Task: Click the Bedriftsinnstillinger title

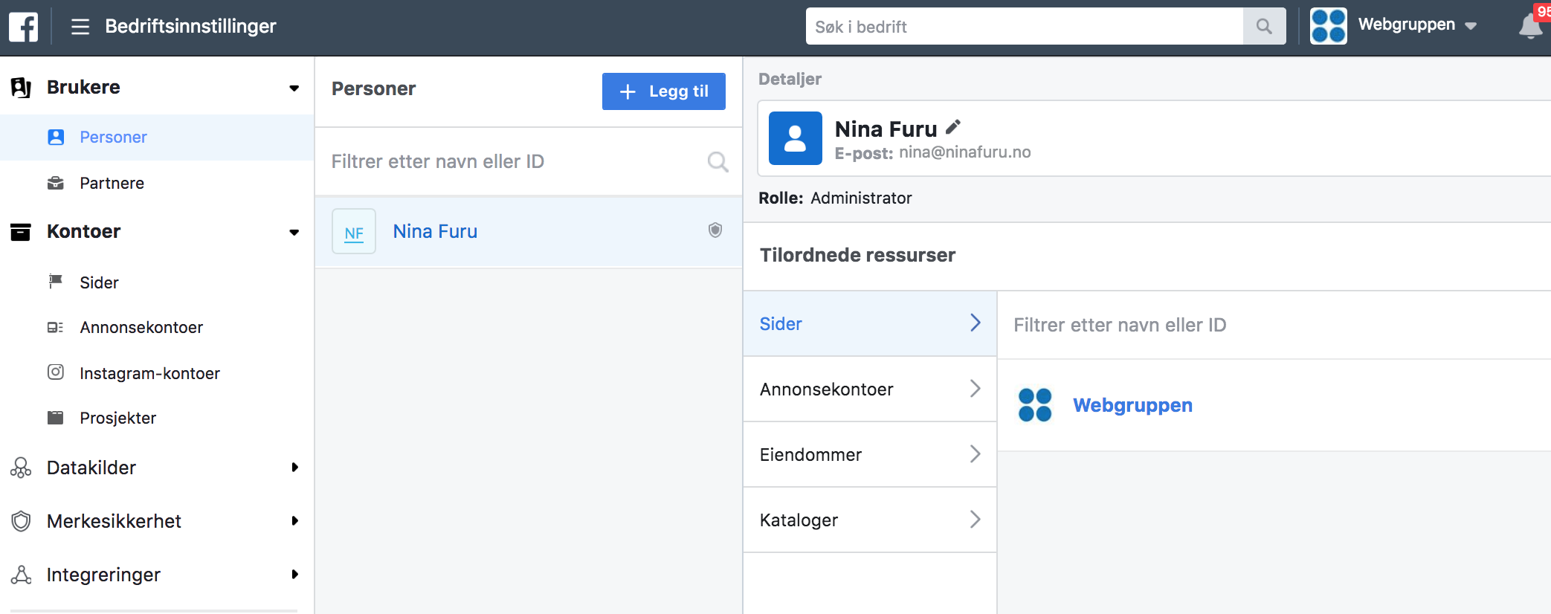Action: coord(190,26)
